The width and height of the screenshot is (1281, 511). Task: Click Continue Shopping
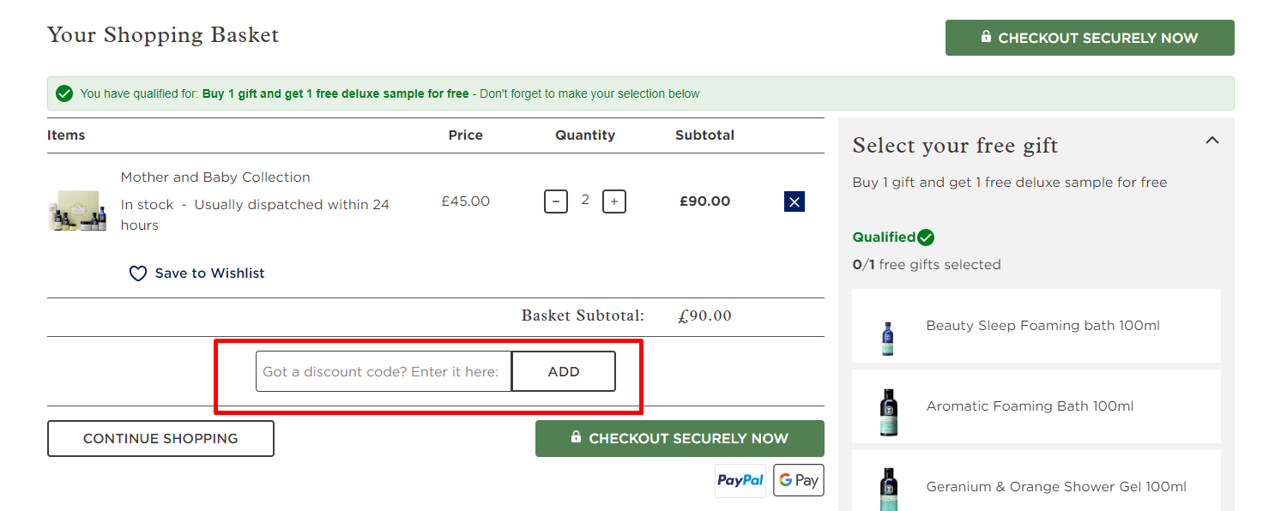tap(160, 438)
